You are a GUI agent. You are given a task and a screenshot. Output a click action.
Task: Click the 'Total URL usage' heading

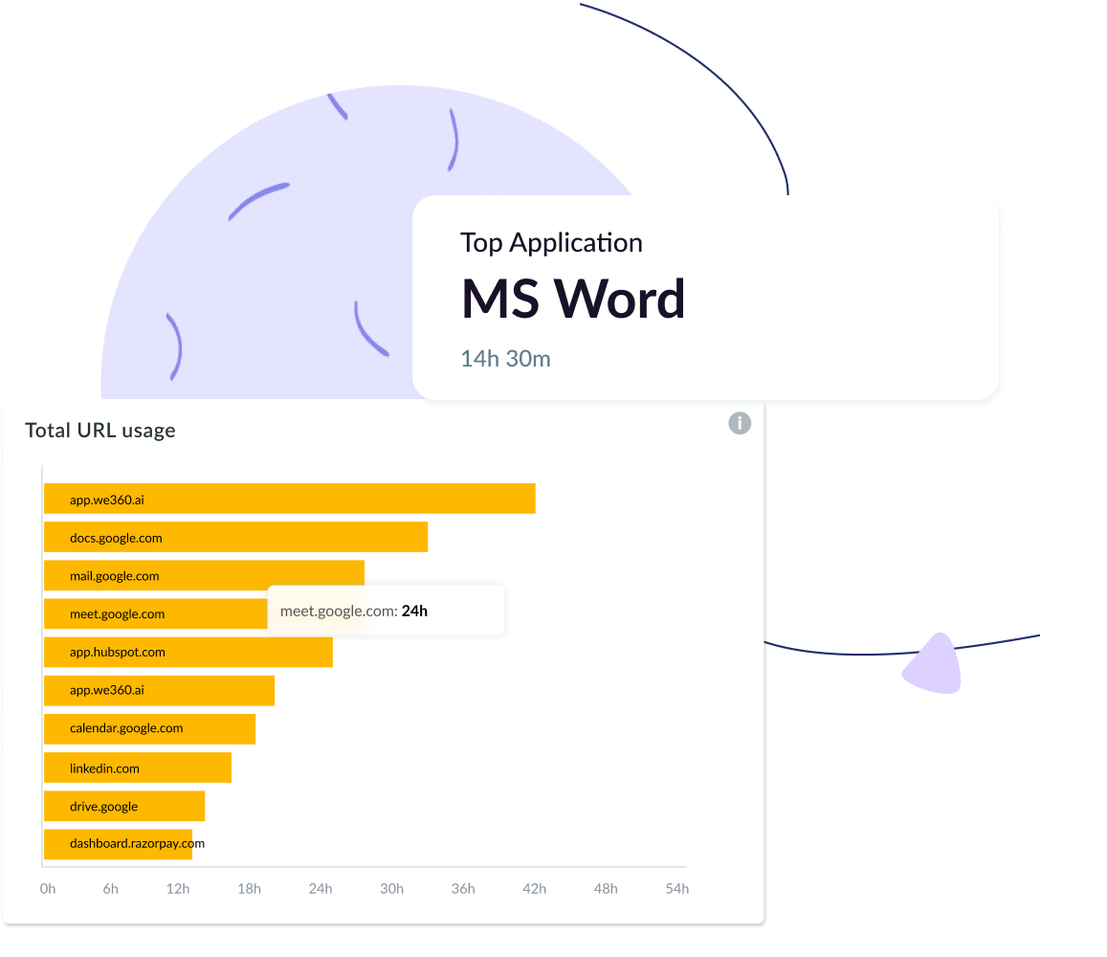click(x=100, y=430)
